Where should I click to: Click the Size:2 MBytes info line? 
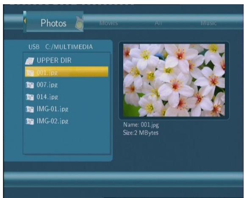point(141,133)
